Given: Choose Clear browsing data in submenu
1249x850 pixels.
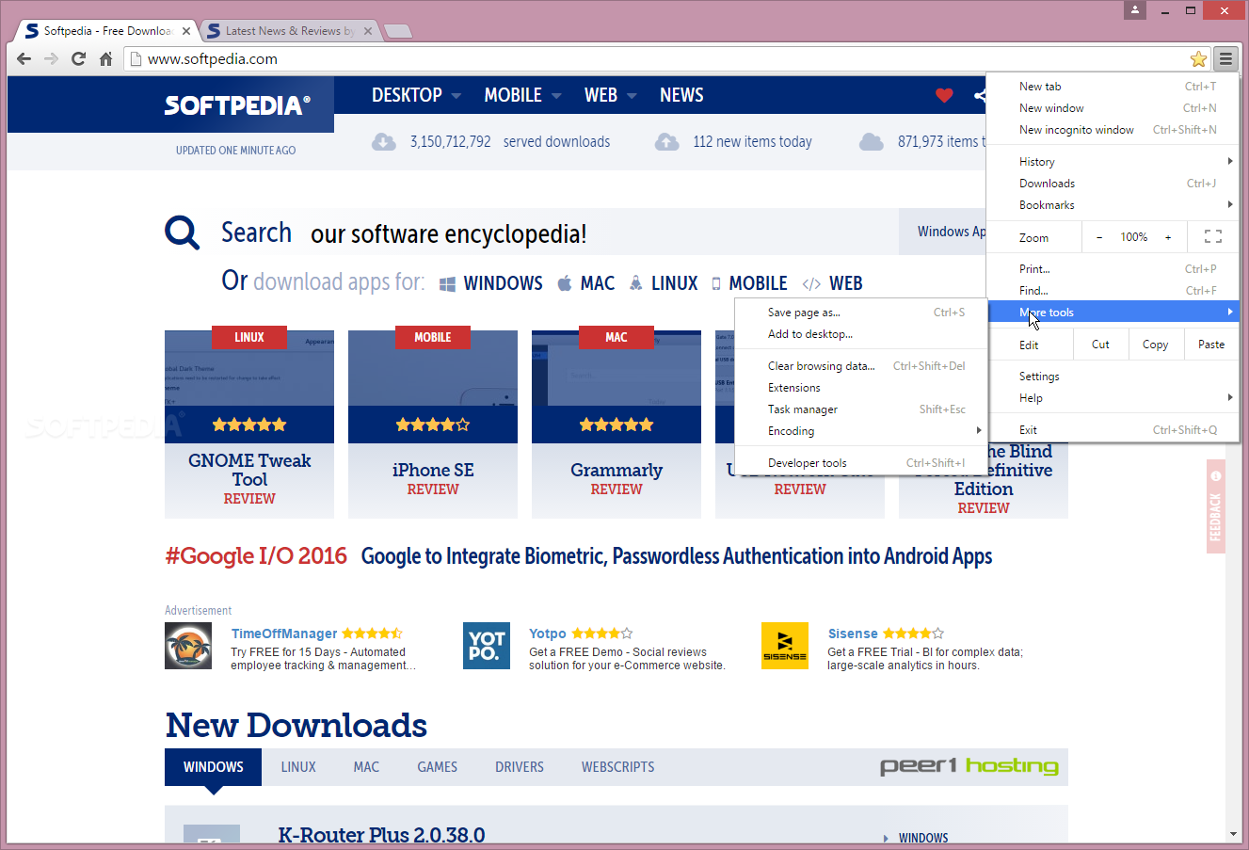Looking at the screenshot, I should pyautogui.click(x=861, y=366).
